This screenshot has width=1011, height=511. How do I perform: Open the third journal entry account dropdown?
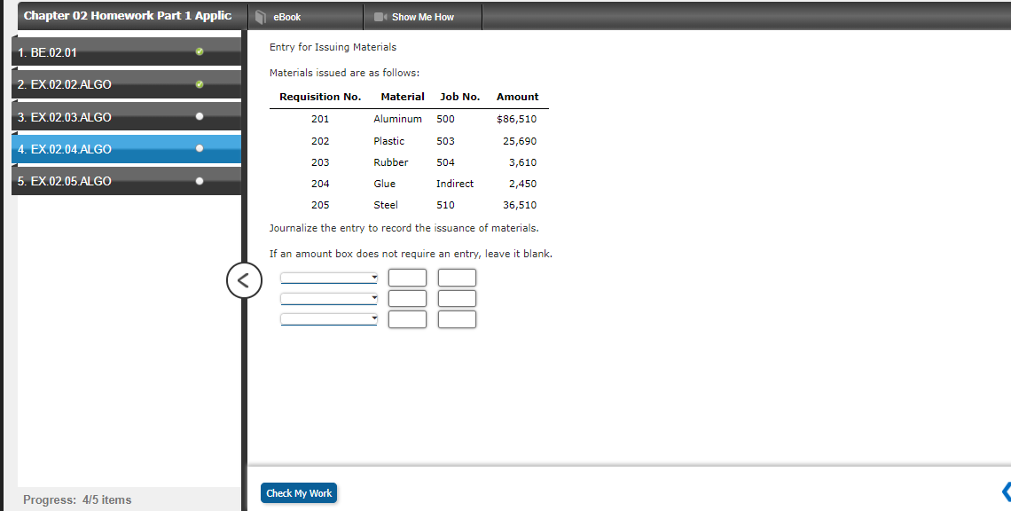[328, 318]
